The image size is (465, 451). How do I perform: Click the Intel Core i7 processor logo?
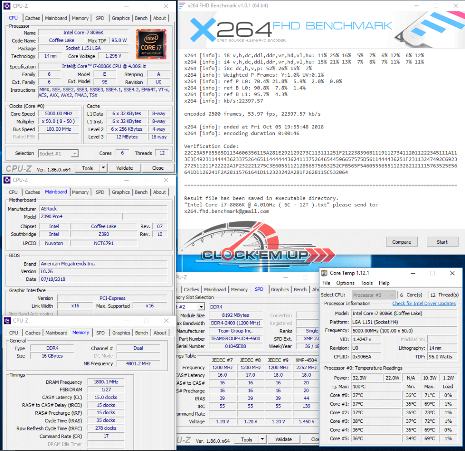point(151,44)
